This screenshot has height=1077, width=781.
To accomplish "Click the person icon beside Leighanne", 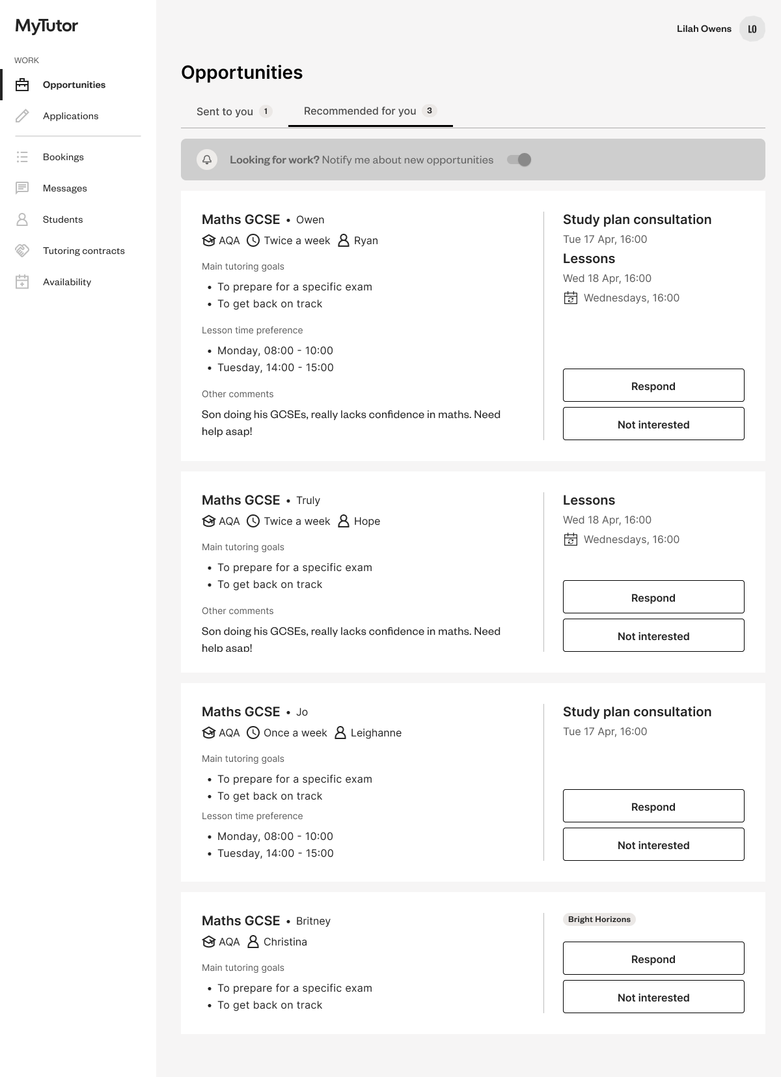I will [x=340, y=733].
